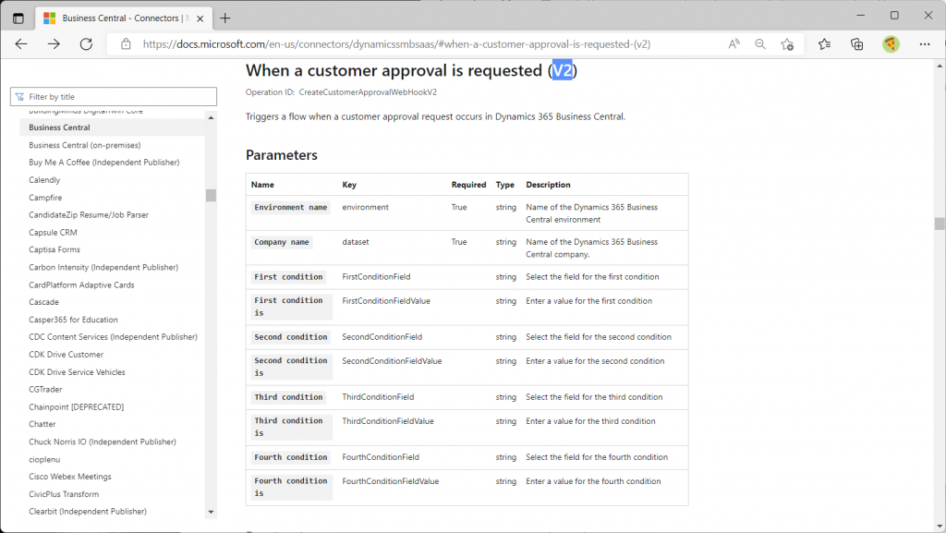Open the Captisa Forms connector
Image resolution: width=946 pixels, height=533 pixels.
tap(55, 249)
